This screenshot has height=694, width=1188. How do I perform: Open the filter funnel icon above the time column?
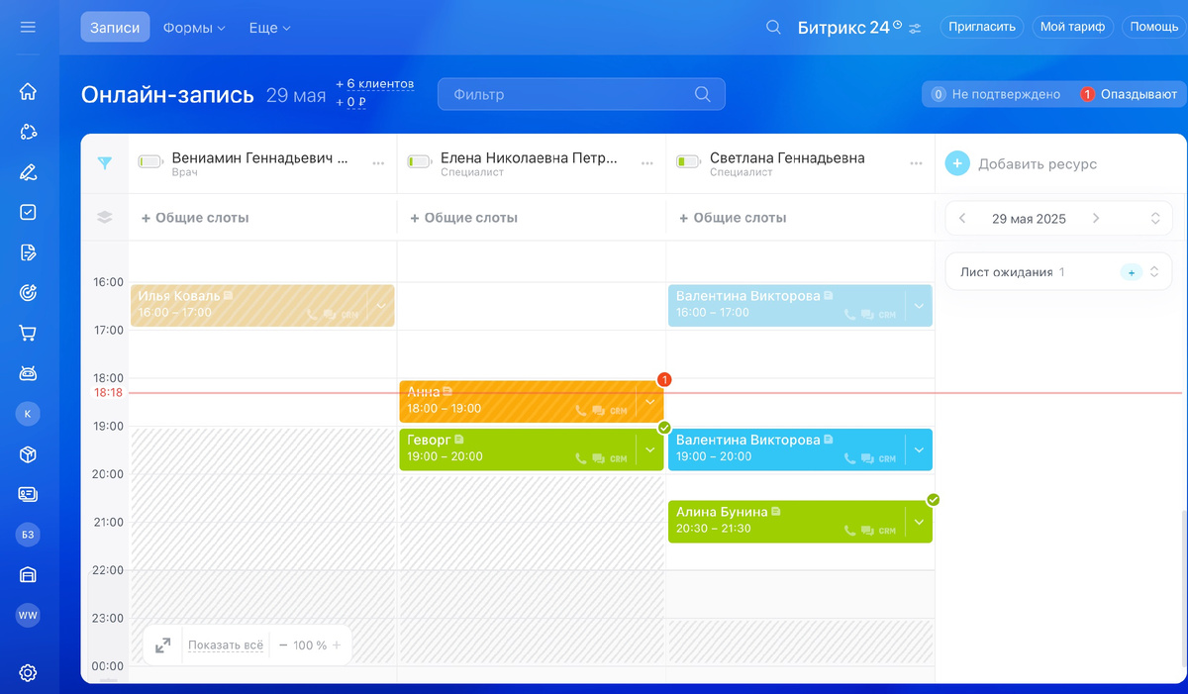point(104,163)
